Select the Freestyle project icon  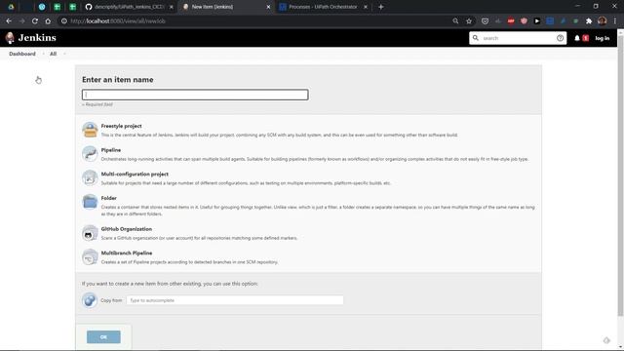click(90, 130)
